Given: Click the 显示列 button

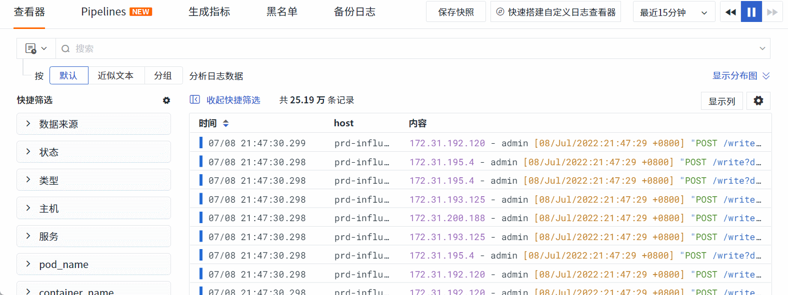Looking at the screenshot, I should [721, 101].
